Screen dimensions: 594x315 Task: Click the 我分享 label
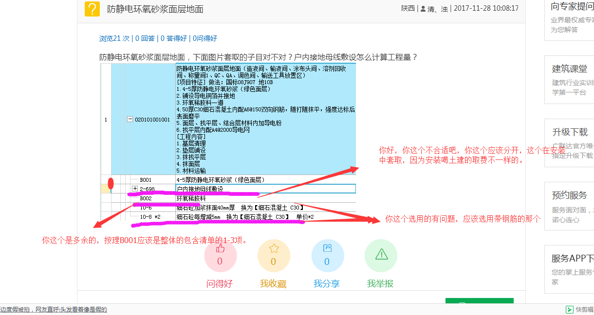pyautogui.click(x=327, y=284)
